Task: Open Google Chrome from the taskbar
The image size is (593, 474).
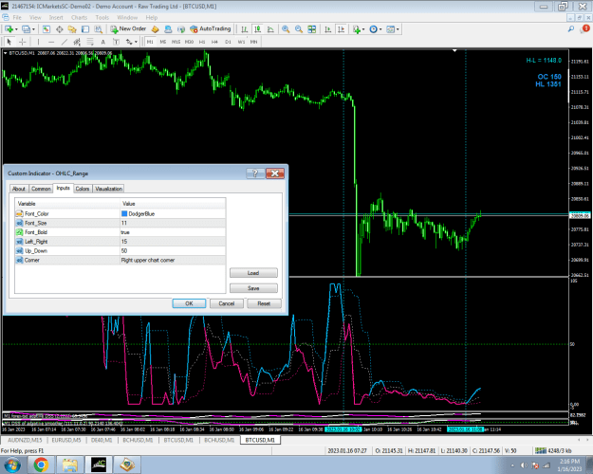Action: pyautogui.click(x=41, y=465)
